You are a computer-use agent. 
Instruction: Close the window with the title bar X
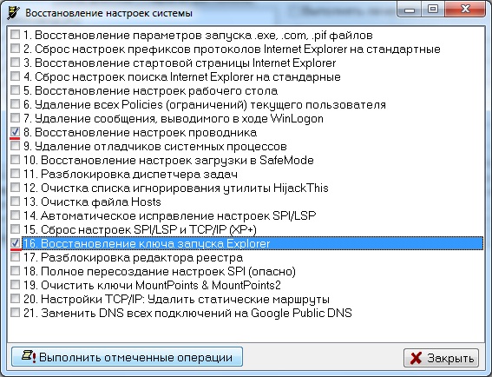pyautogui.click(x=465, y=10)
